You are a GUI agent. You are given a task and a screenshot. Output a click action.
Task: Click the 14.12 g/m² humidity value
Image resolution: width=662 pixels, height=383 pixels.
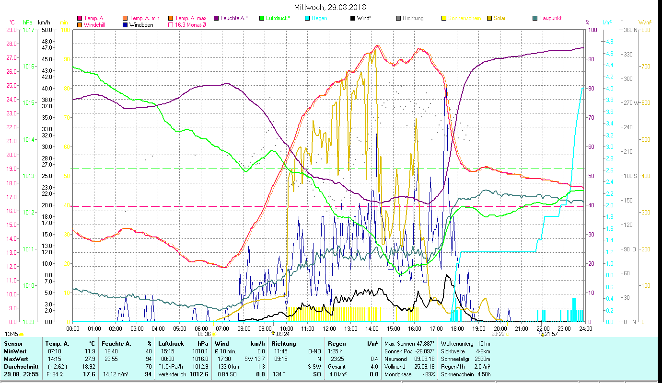pos(116,373)
